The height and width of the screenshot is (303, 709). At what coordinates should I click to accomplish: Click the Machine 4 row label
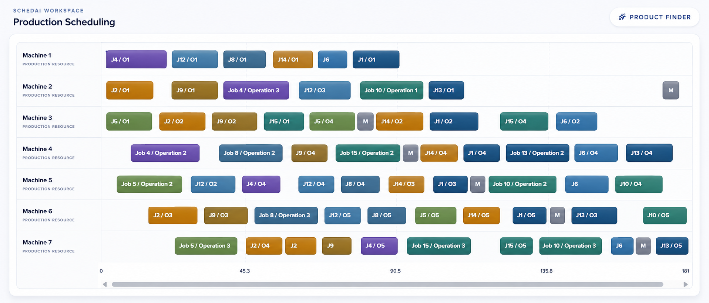pyautogui.click(x=37, y=149)
